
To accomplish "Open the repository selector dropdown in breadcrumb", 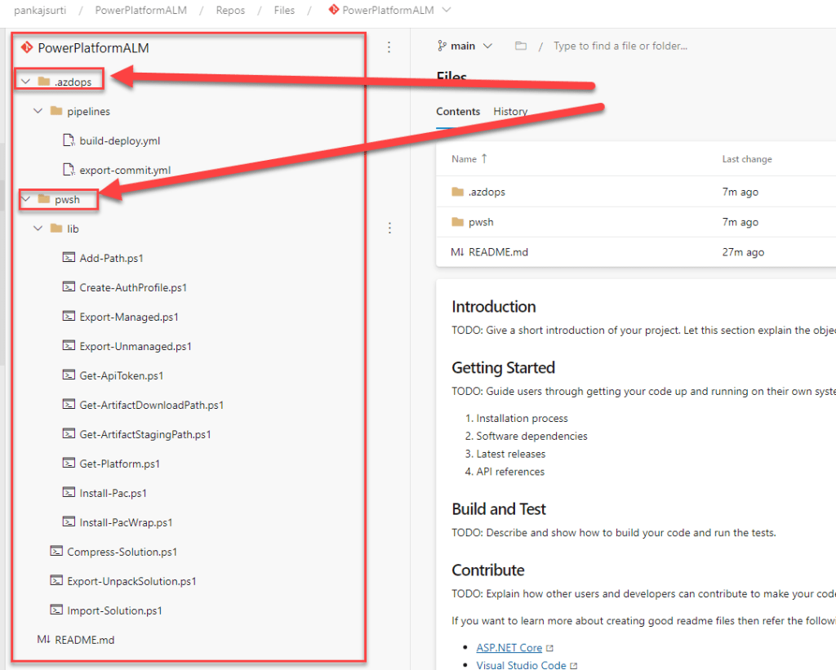I will [x=446, y=10].
